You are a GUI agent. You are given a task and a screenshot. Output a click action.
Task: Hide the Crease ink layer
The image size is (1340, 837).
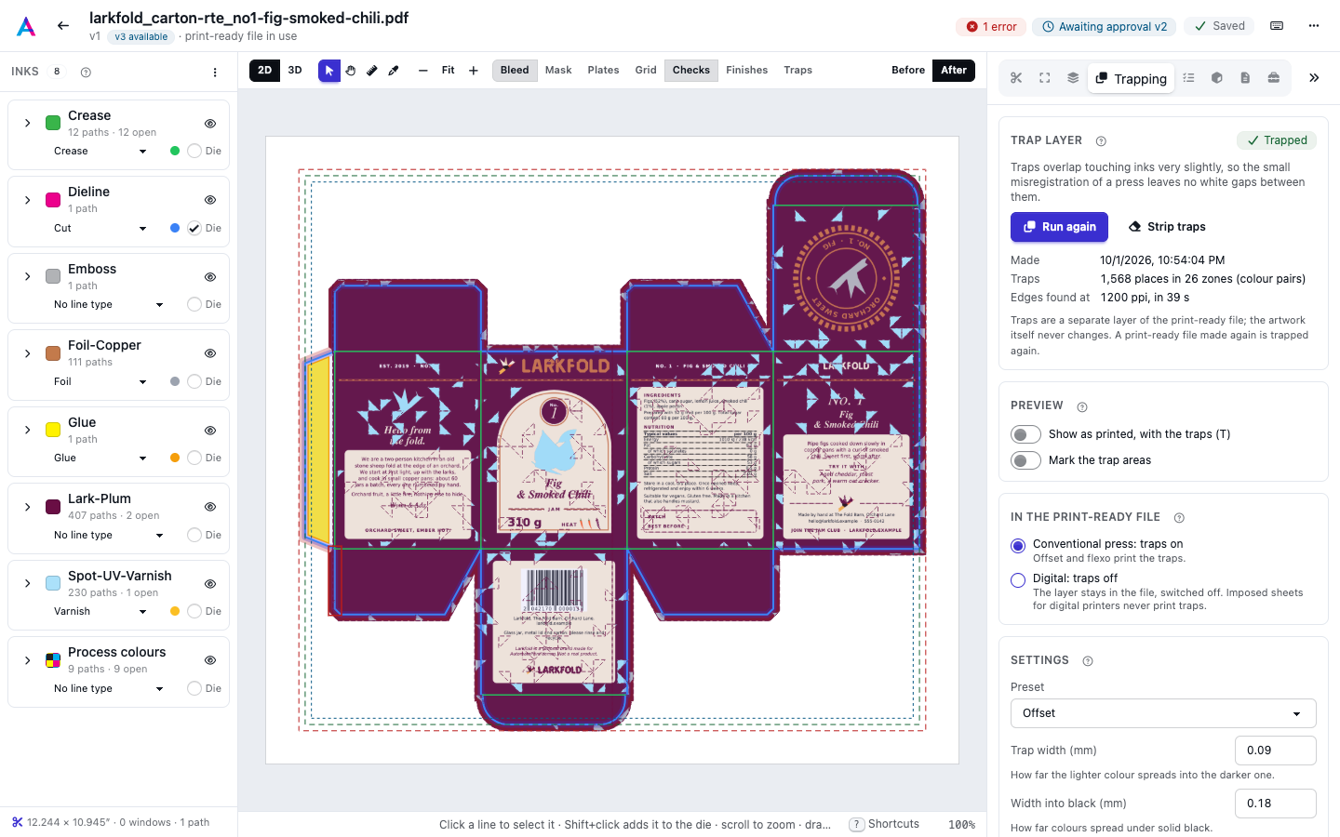point(210,124)
